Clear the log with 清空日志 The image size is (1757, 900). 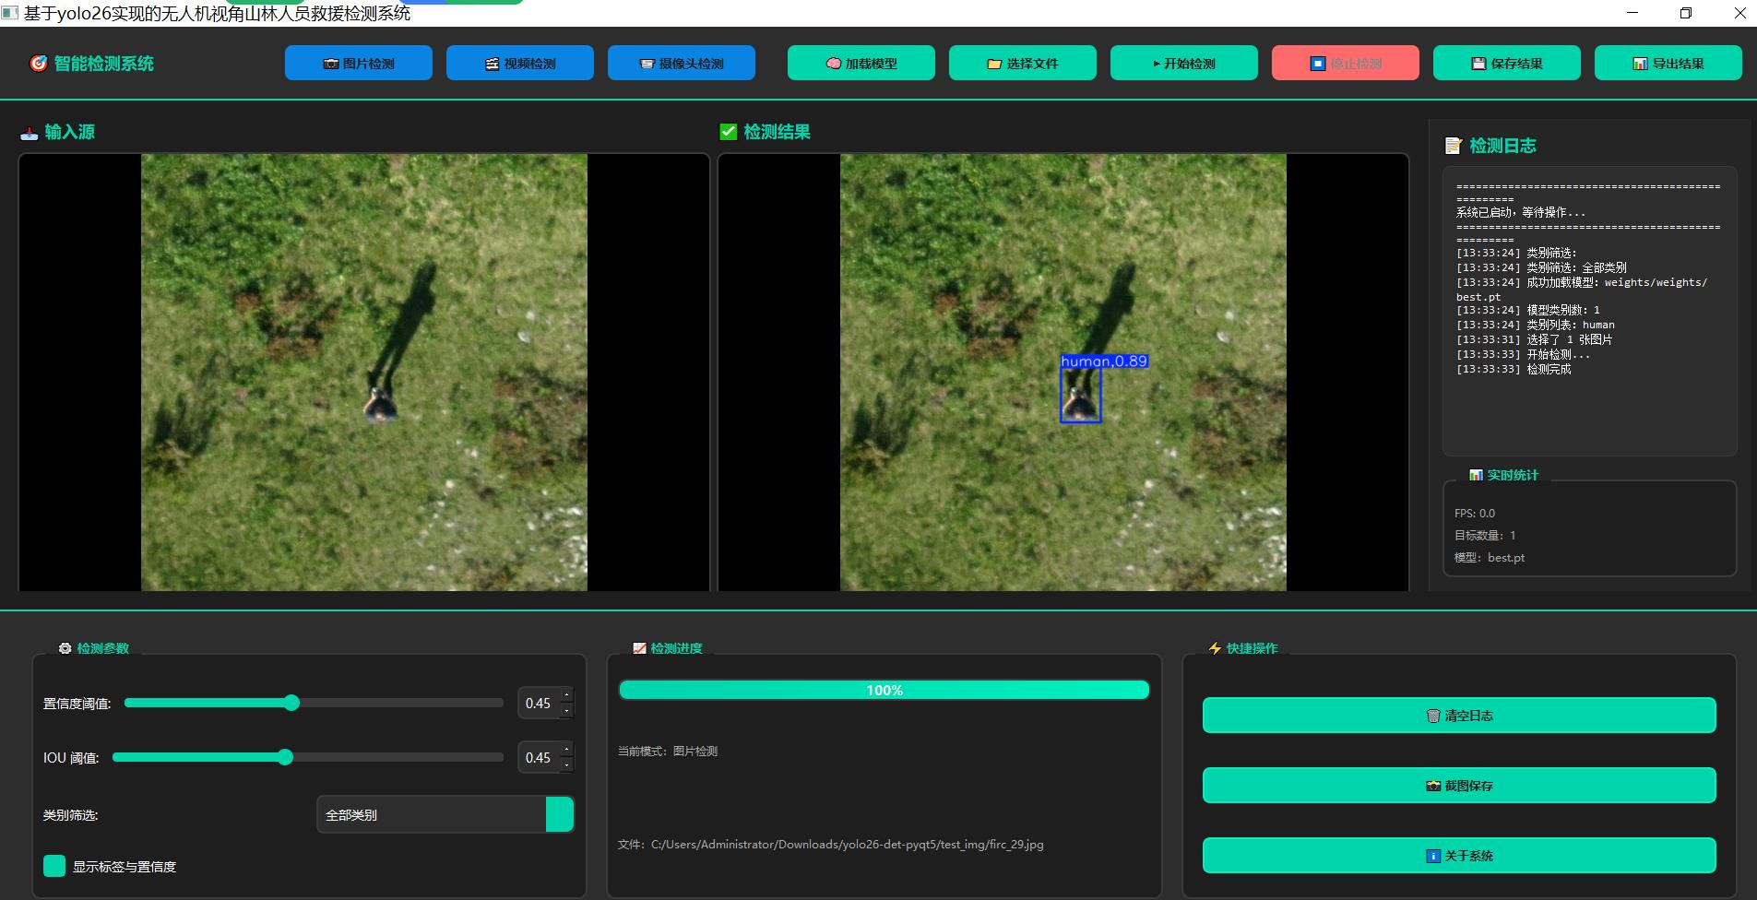click(1459, 716)
